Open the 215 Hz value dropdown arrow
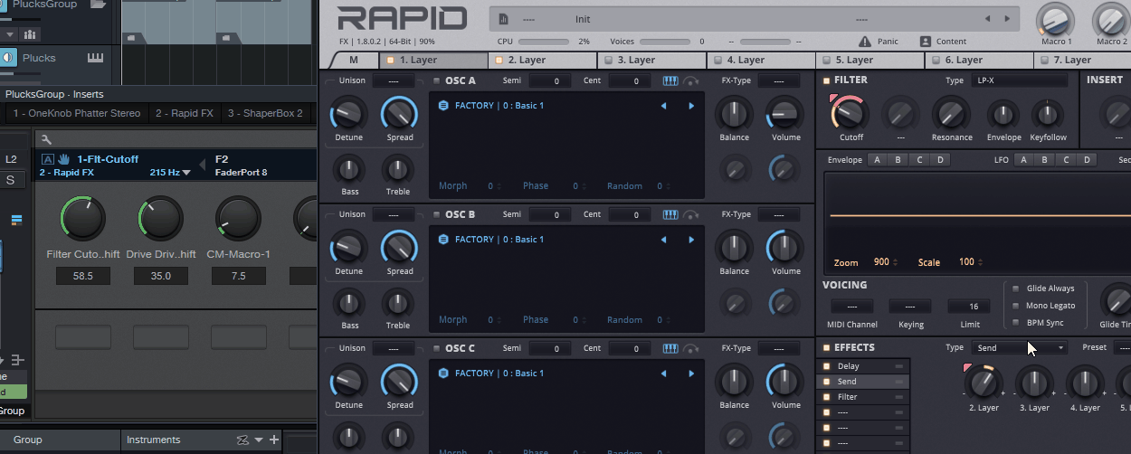The width and height of the screenshot is (1131, 454). (x=186, y=172)
